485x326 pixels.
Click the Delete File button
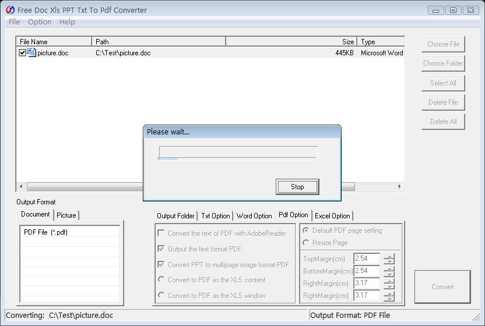coord(443,102)
